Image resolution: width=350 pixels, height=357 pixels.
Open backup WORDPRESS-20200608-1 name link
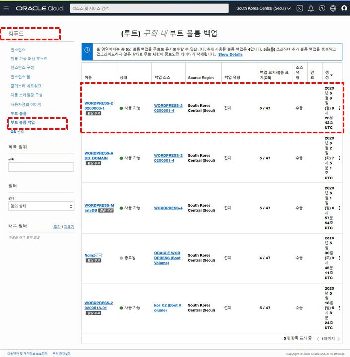click(98, 106)
